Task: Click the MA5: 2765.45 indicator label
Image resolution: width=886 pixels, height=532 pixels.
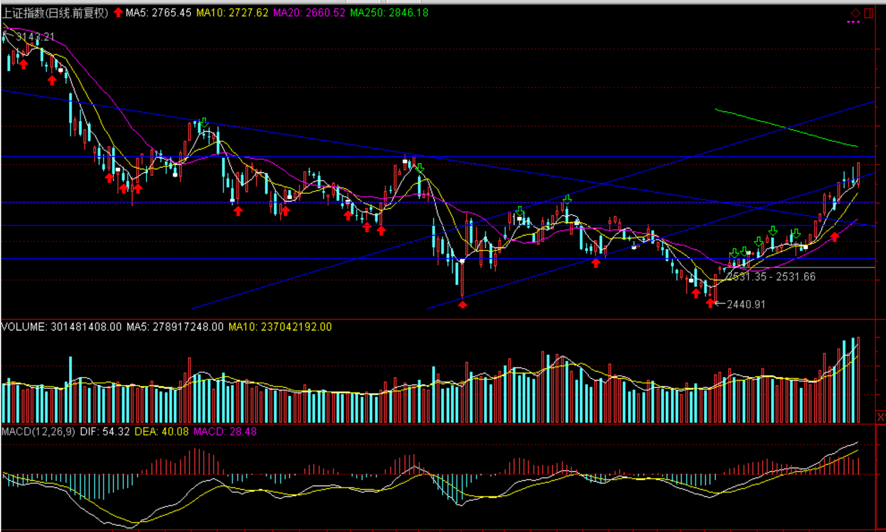Action: pyautogui.click(x=158, y=13)
